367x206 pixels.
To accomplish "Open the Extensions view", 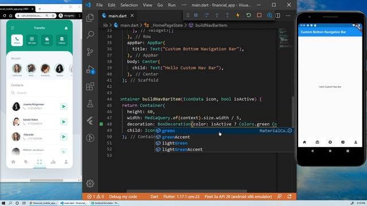I will [x=90, y=86].
